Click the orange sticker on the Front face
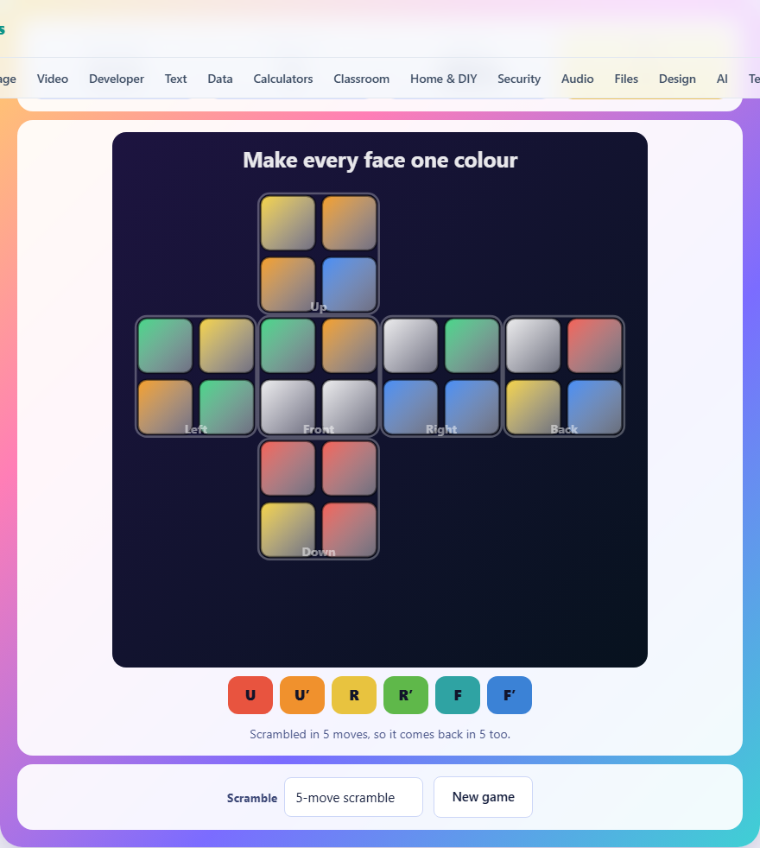The width and height of the screenshot is (760, 848). pos(349,345)
